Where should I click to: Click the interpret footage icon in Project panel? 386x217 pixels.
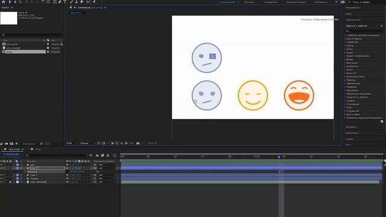pyautogui.click(x=2, y=143)
